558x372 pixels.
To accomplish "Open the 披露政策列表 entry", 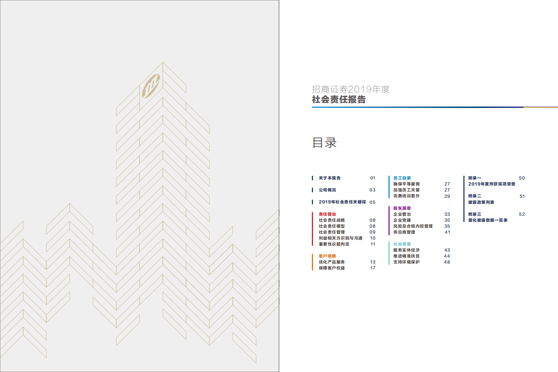I will (481, 202).
